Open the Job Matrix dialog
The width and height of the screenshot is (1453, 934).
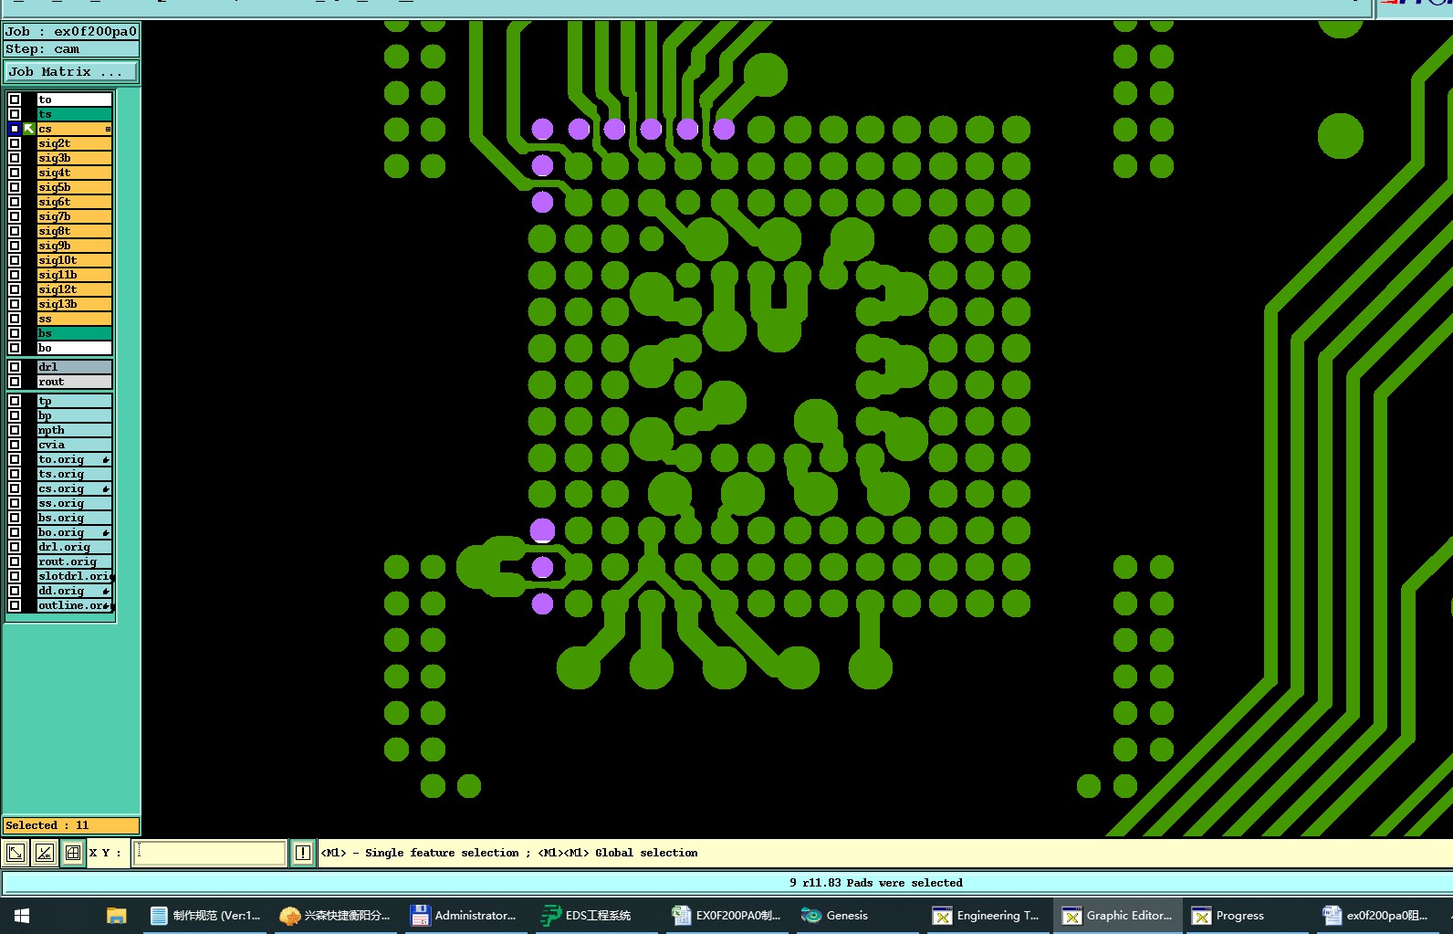(71, 71)
